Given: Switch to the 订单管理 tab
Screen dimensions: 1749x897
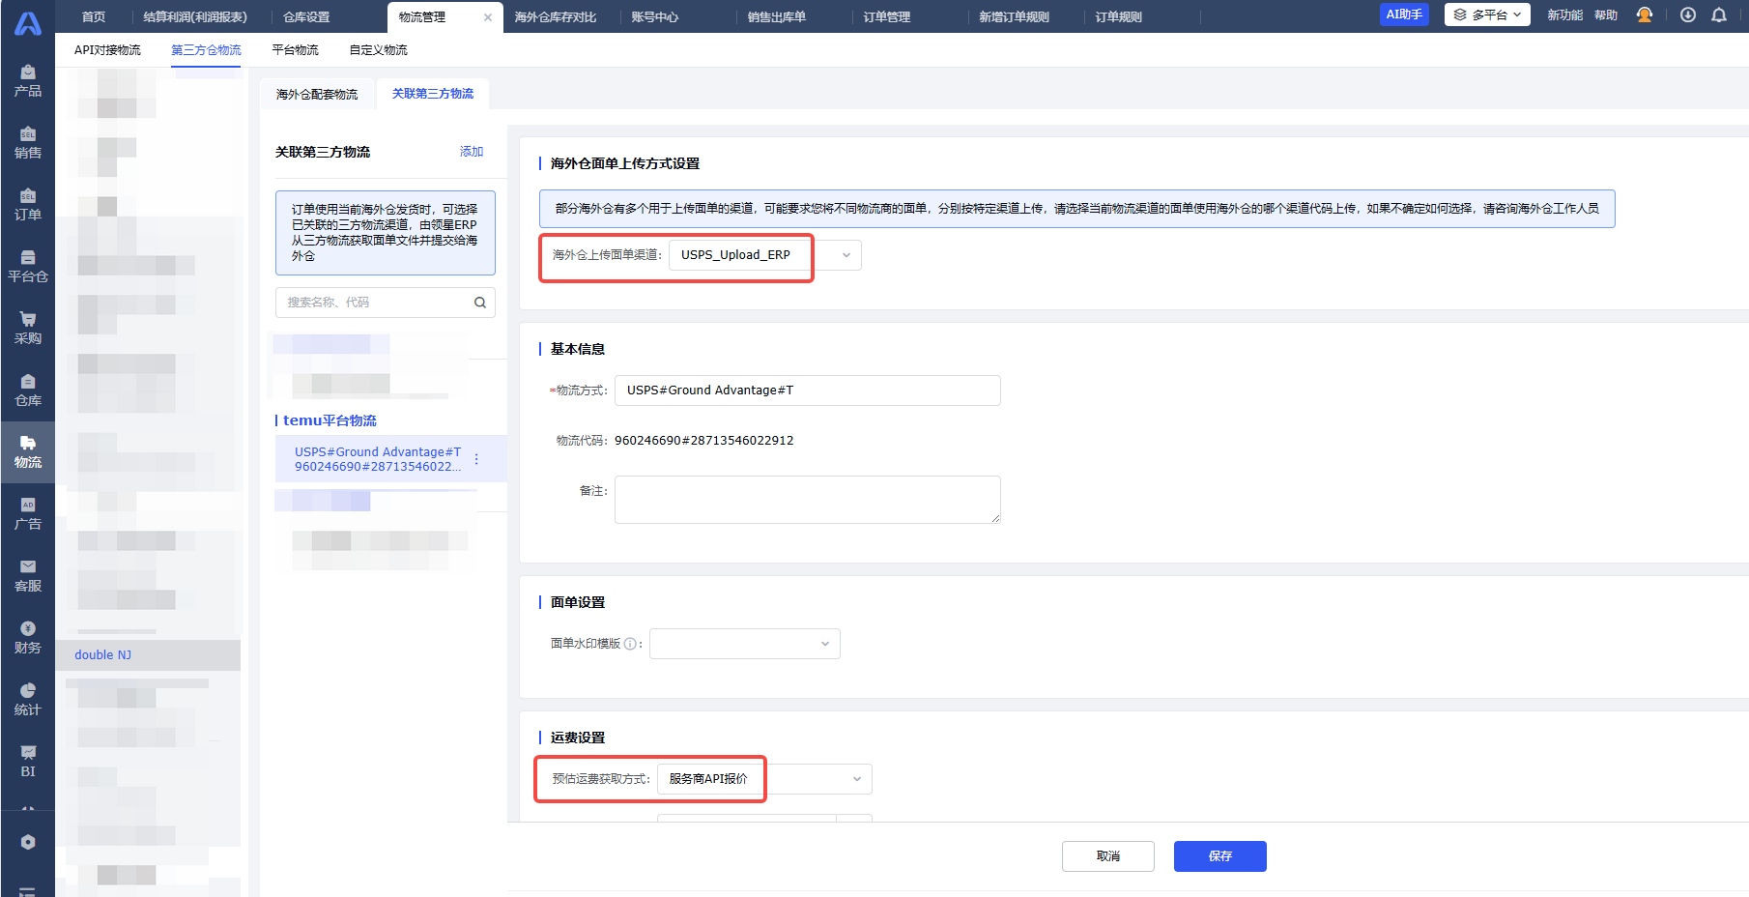Looking at the screenshot, I should [887, 17].
